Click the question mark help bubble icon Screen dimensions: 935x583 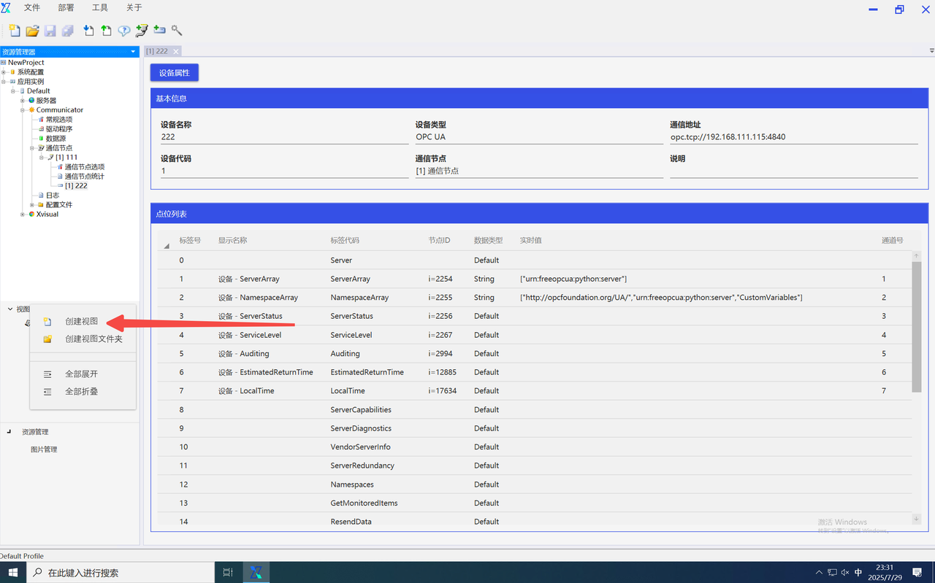click(x=124, y=31)
